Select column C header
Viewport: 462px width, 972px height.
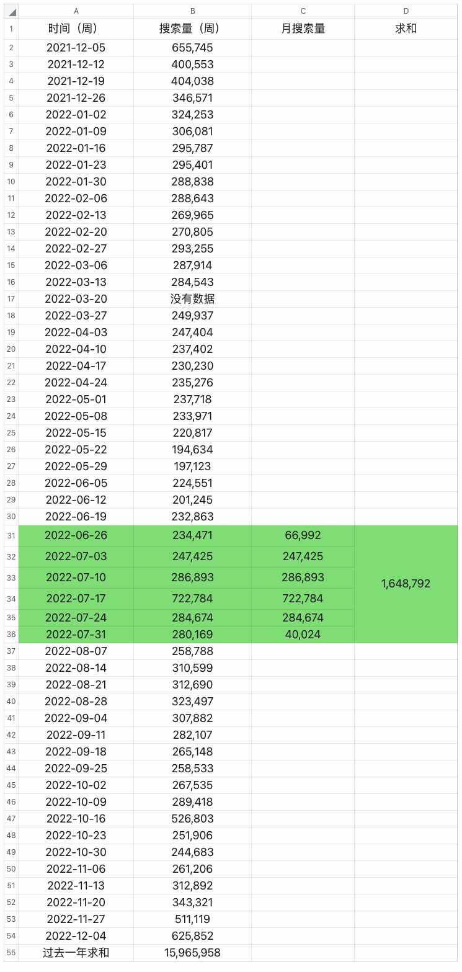pos(303,12)
